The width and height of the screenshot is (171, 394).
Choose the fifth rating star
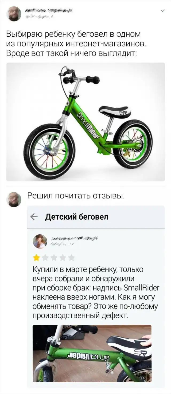71,258
